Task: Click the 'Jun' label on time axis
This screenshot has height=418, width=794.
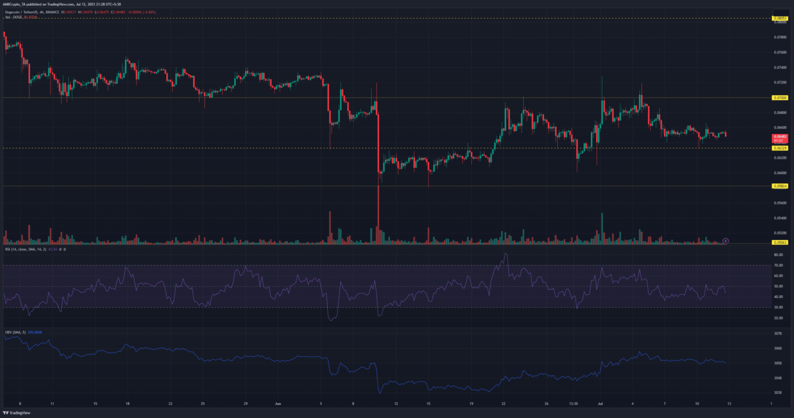Action: tap(278, 403)
